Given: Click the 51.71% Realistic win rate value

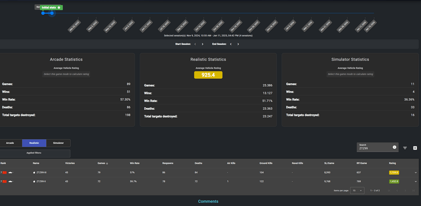Looking at the screenshot, I should (267, 101).
